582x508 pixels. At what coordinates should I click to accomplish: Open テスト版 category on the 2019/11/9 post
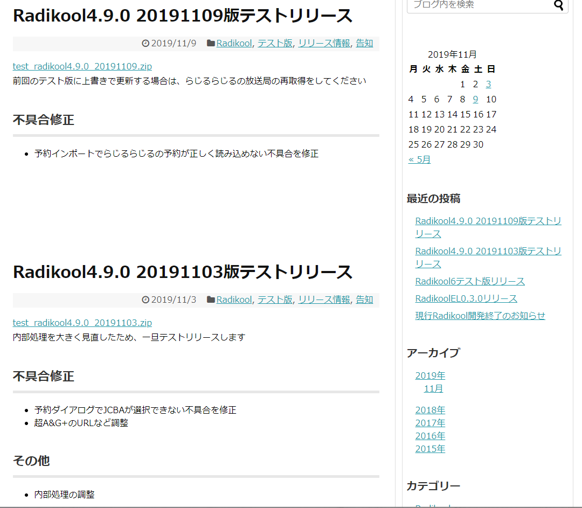pyautogui.click(x=275, y=43)
